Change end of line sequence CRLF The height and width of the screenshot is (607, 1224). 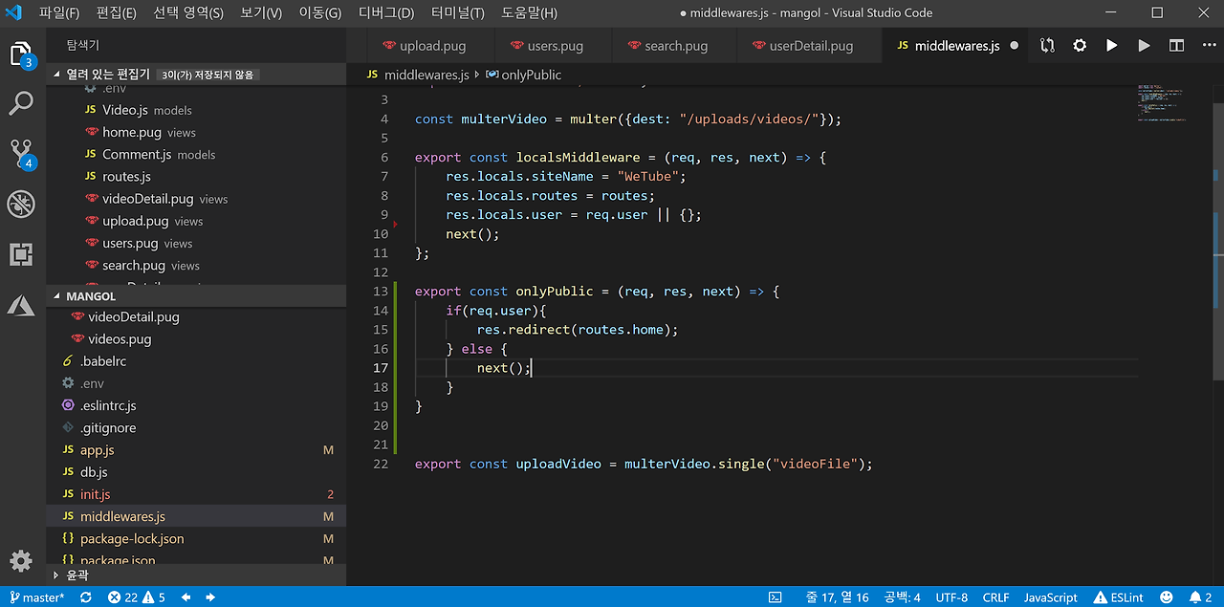995,597
